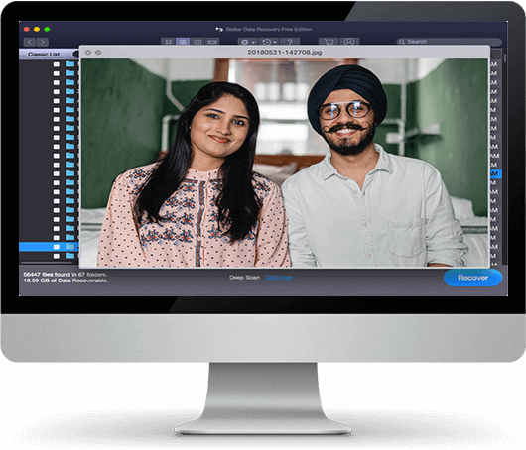526x450 pixels.
Task: Click '56447 files found in 67 folders' status
Action: click(x=66, y=275)
